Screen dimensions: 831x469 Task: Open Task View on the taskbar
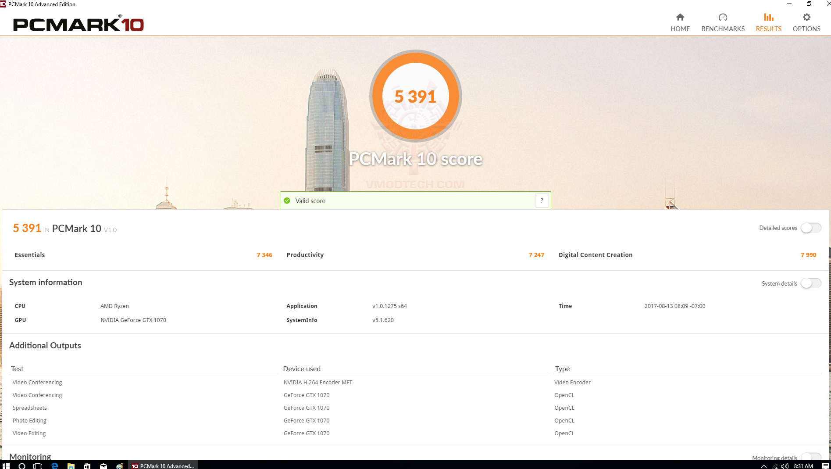point(38,465)
